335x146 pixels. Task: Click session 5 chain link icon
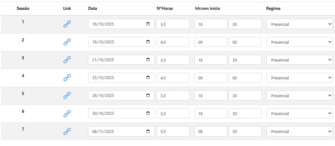coord(67,95)
